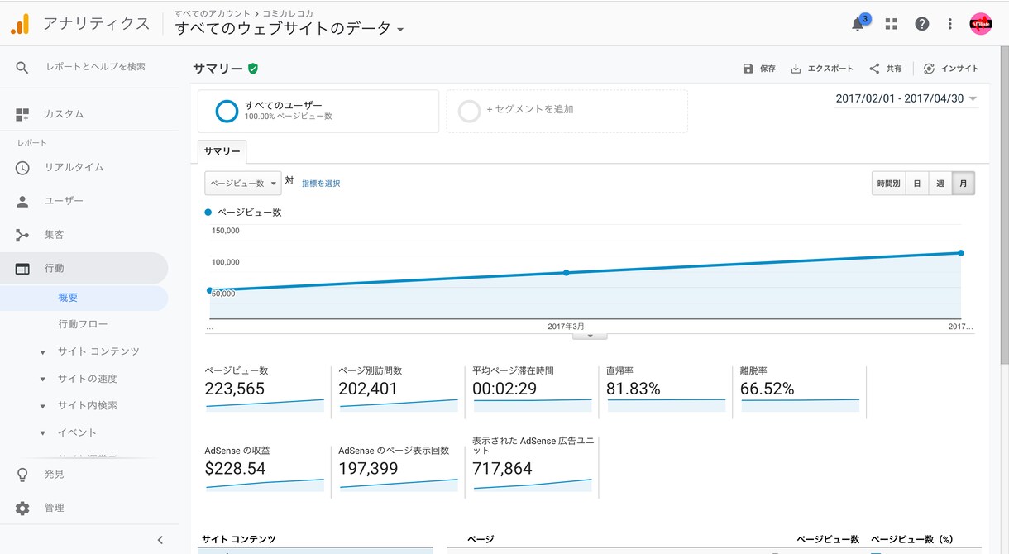Click the 直帰率 81.83% metric
The width and height of the screenshot is (1009, 554).
[x=667, y=389]
